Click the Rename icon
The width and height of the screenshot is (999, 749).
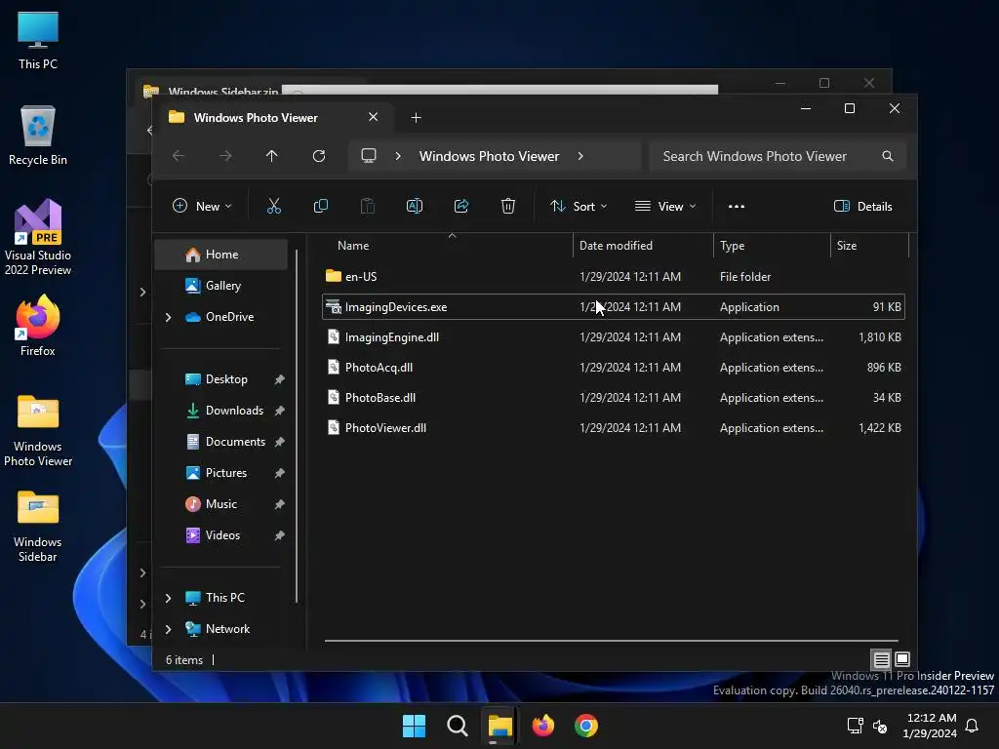pos(414,207)
